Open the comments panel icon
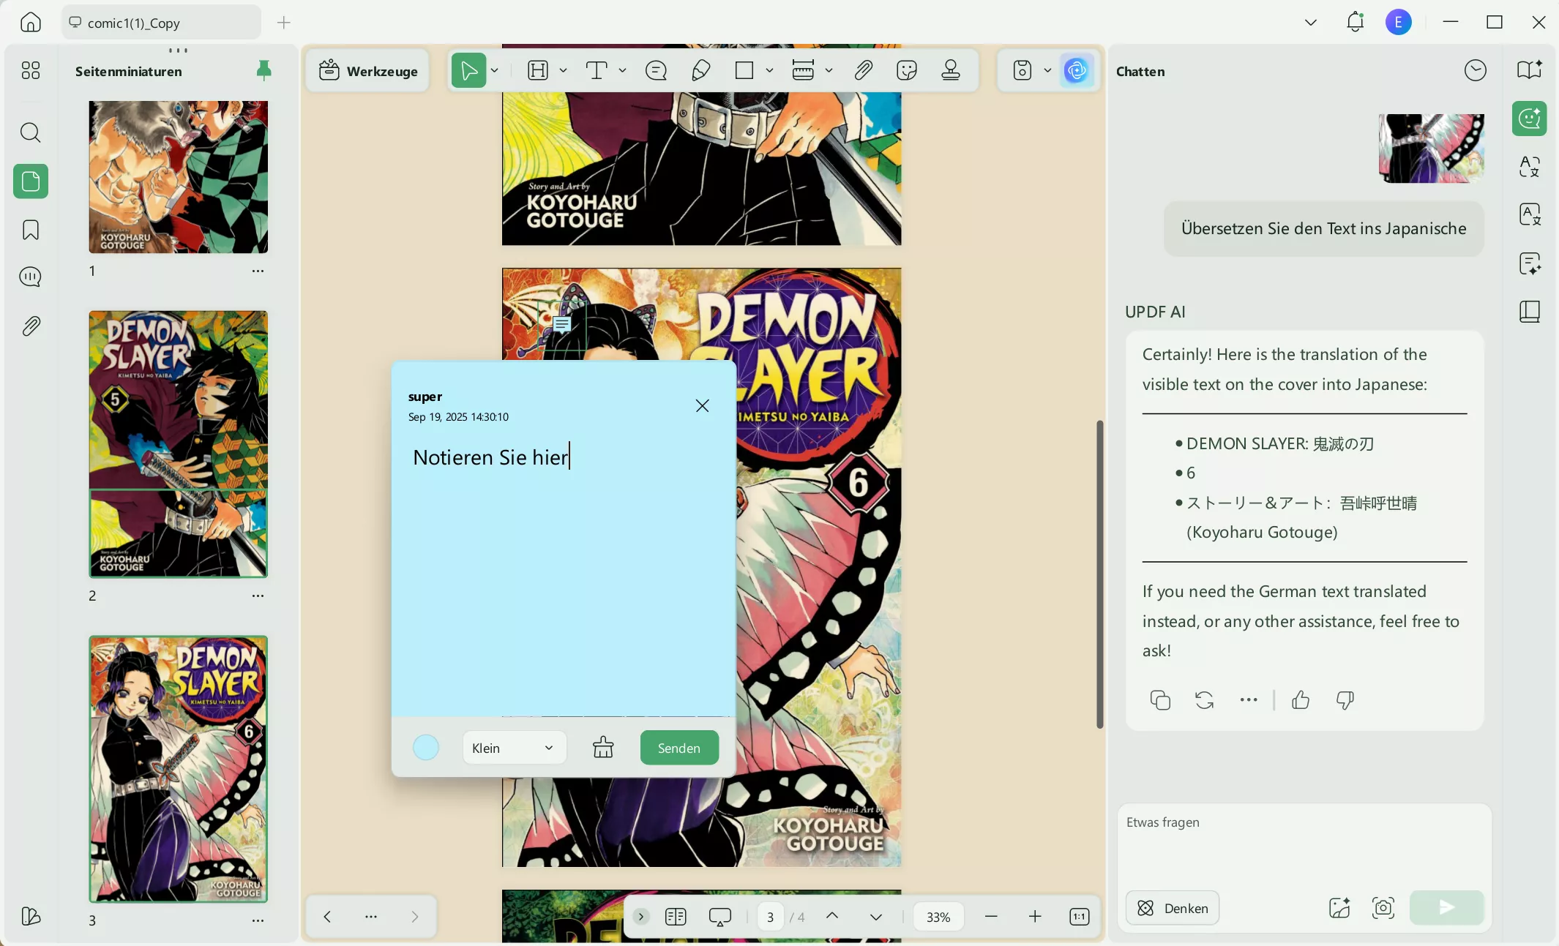The width and height of the screenshot is (1559, 946). [30, 277]
